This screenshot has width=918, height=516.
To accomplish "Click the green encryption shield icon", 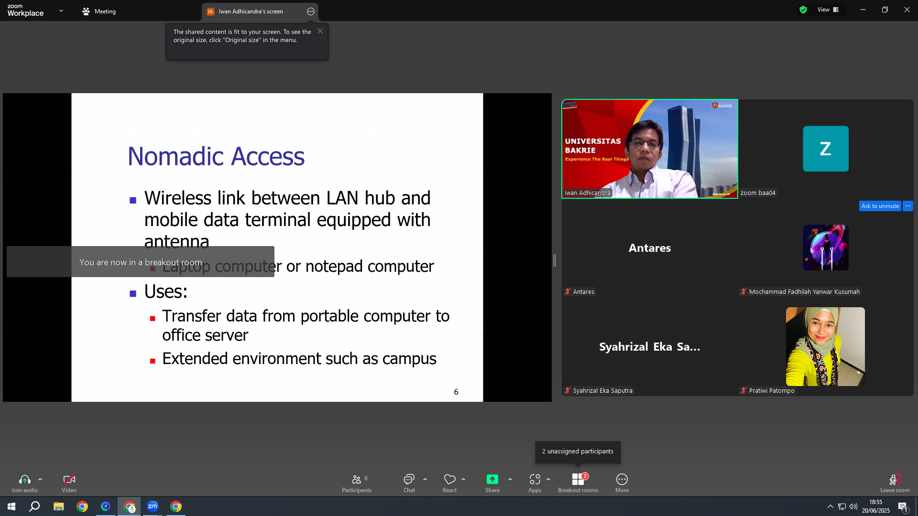I will point(803,10).
